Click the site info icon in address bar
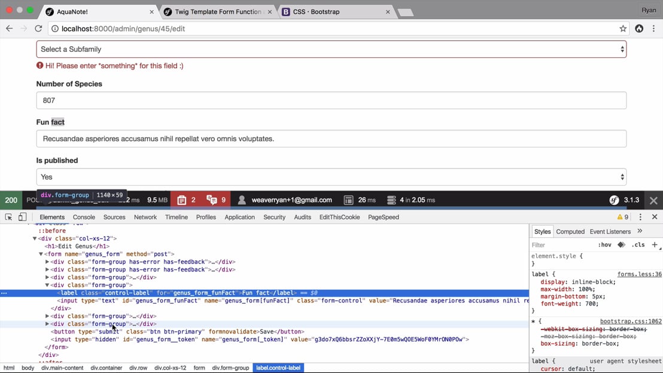Viewport: 663px width, 373px height. (55, 29)
